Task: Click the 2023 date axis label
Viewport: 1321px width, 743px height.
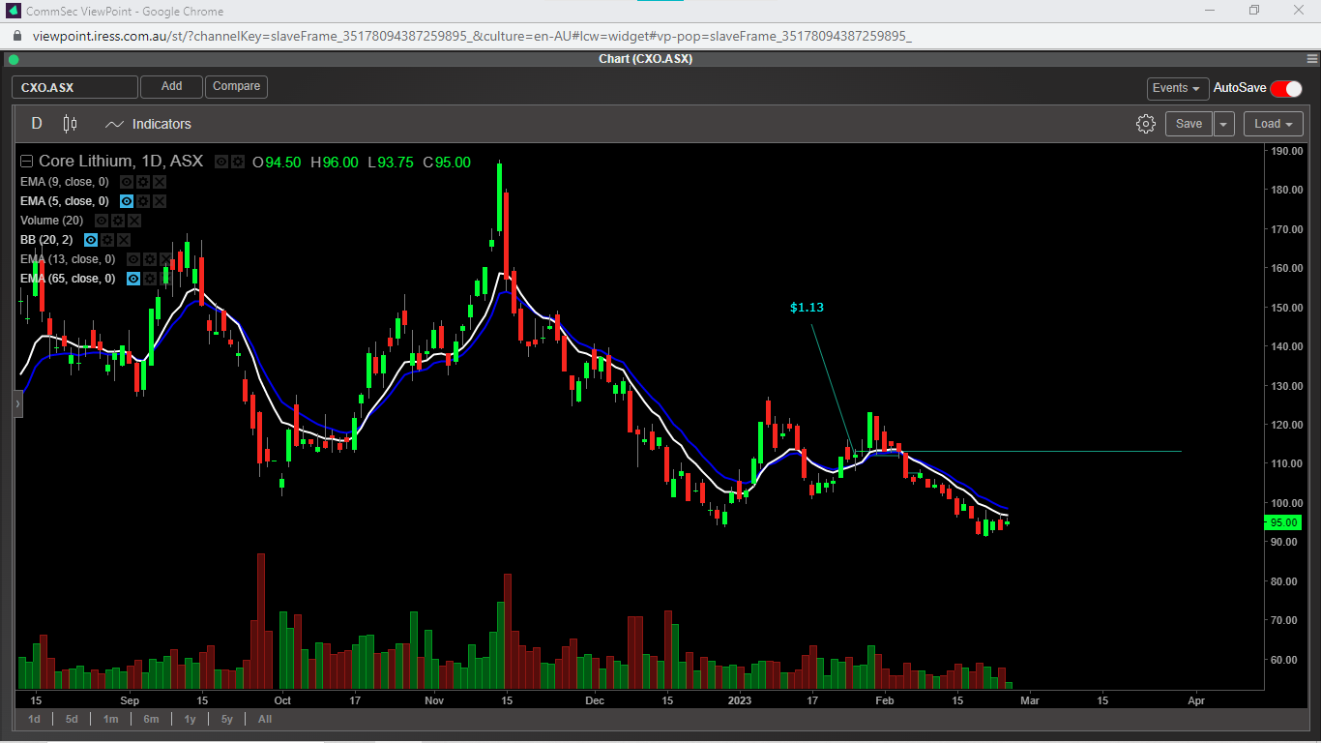Action: click(739, 700)
